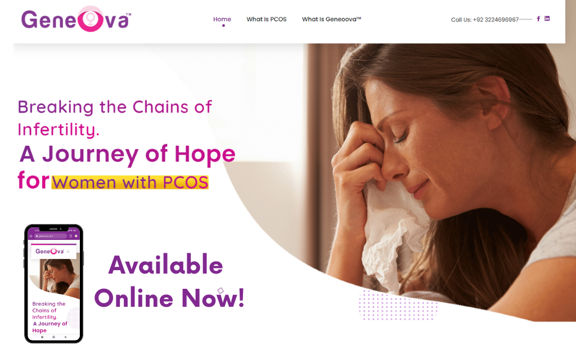Click the small diamond shape near Now!
The image size is (576, 349).
click(x=220, y=290)
